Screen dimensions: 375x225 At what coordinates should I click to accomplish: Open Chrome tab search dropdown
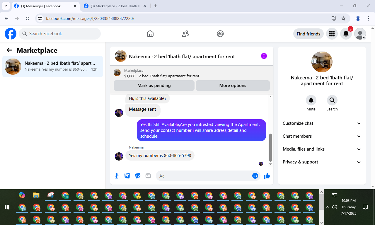tap(6, 6)
